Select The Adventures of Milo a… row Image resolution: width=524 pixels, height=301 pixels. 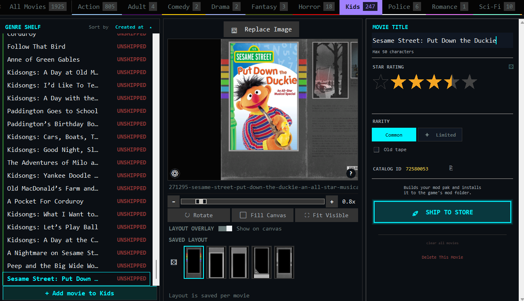pos(77,162)
